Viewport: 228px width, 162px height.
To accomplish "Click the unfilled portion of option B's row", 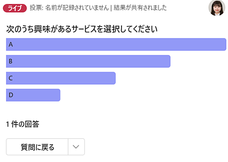I will point(198,61).
